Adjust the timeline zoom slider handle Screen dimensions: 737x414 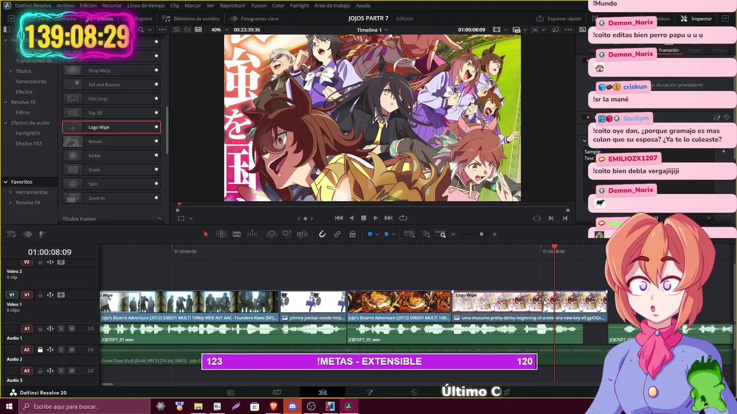click(x=481, y=234)
